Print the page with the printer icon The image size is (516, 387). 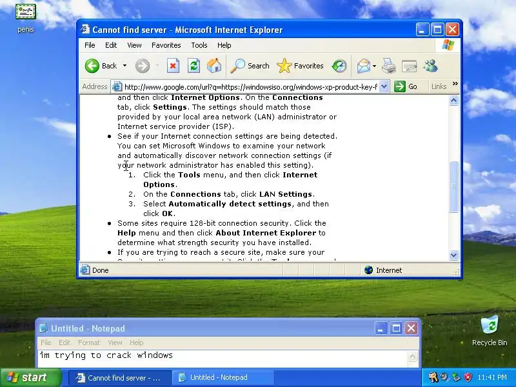pyautogui.click(x=389, y=66)
